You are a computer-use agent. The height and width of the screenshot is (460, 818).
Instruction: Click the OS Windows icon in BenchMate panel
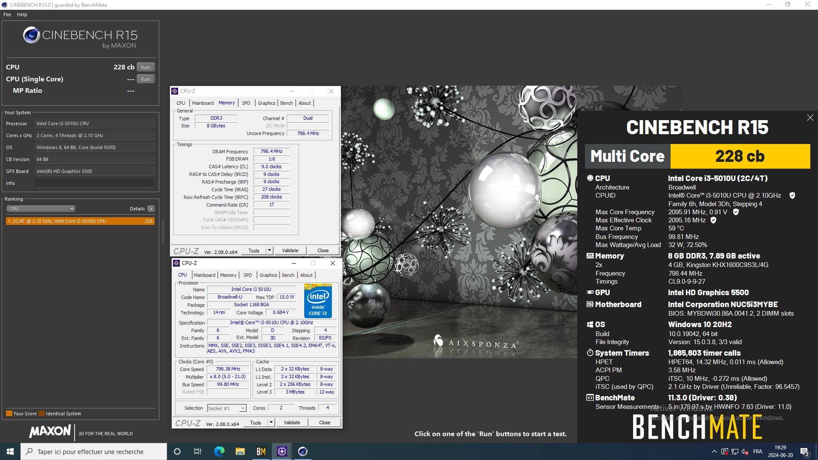590,325
